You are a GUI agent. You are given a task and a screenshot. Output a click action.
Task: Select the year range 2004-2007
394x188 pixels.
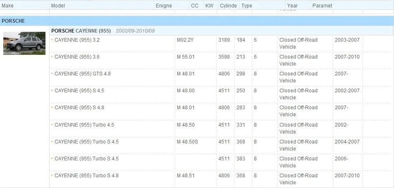(347, 142)
